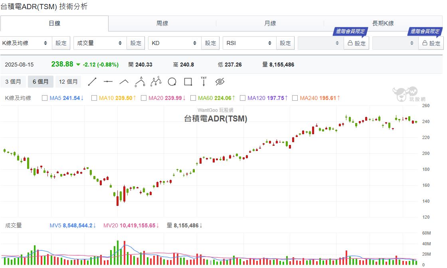Toggle the MA240 moving average checkbox
Image resolution: width=447 pixels, height=268 pixels.
[295, 98]
